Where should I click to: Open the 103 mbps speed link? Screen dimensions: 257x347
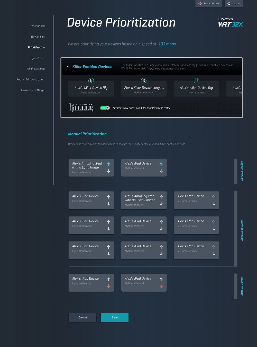[167, 44]
